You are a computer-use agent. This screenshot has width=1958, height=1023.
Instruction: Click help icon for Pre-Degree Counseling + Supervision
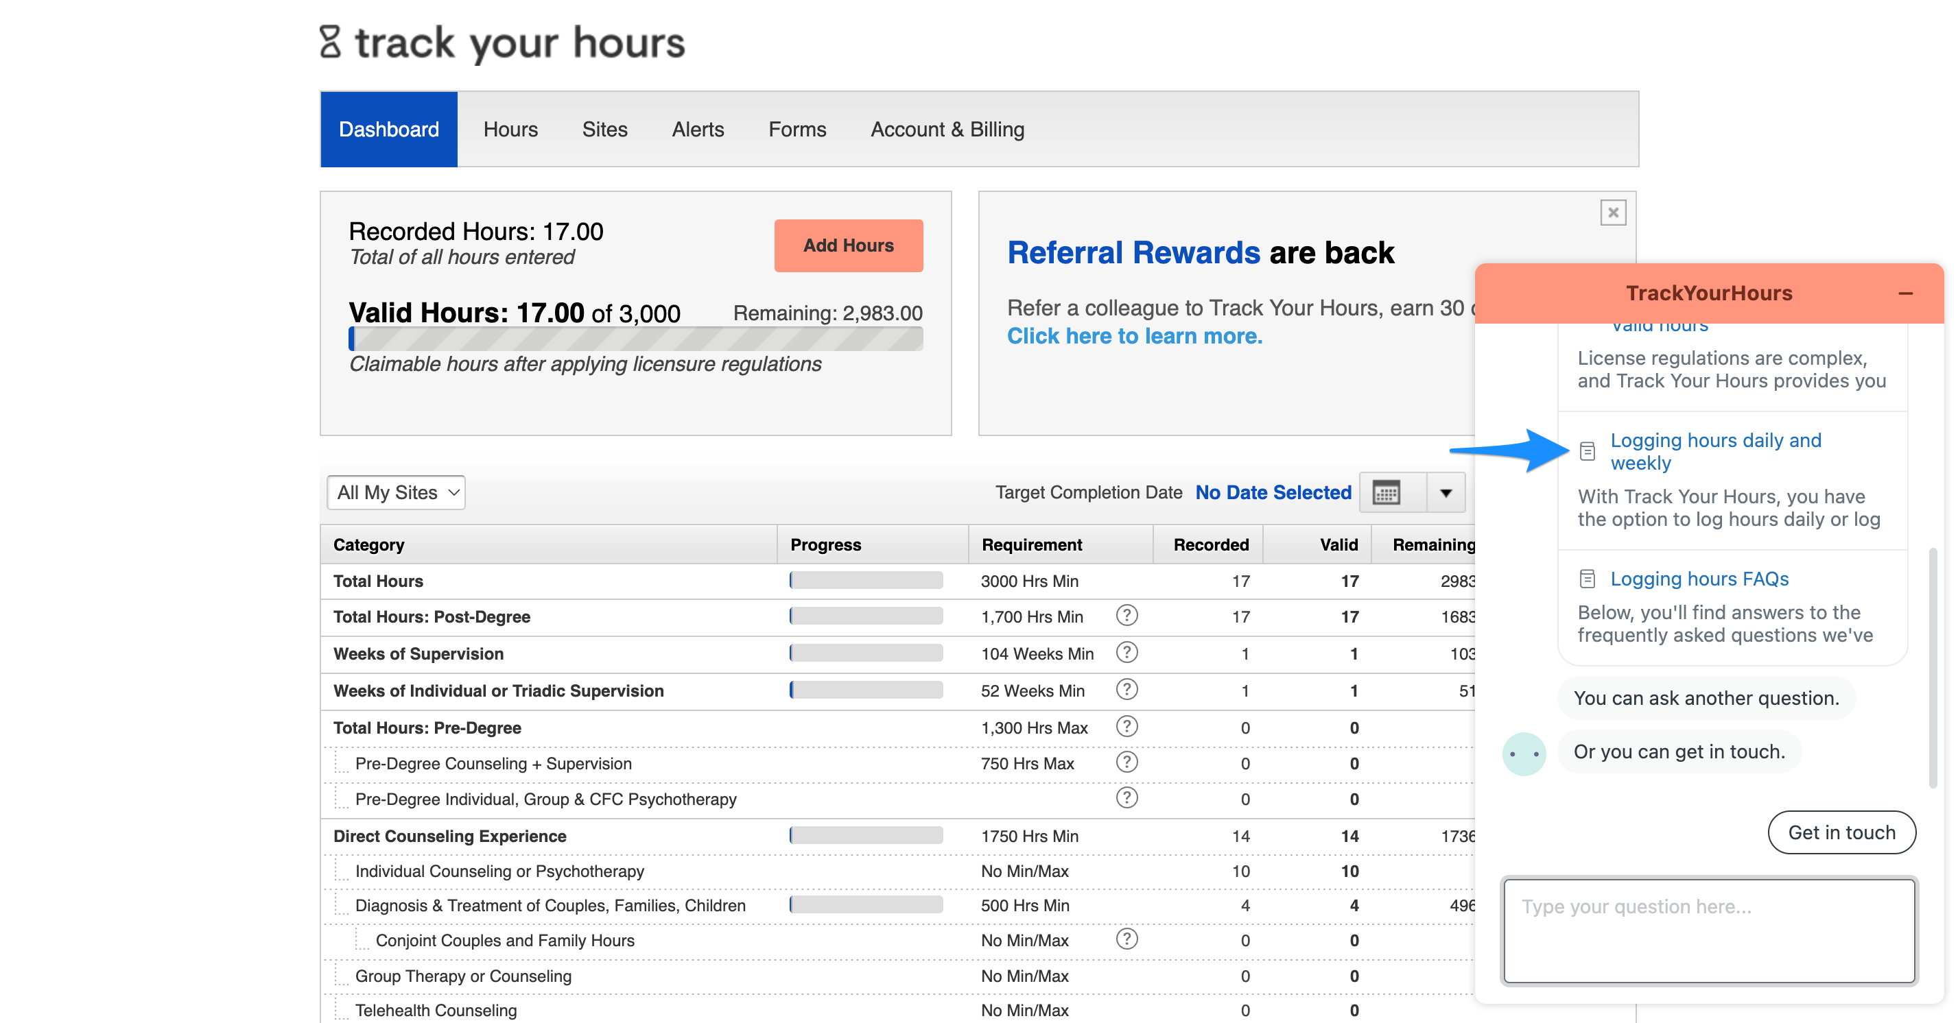1127,762
